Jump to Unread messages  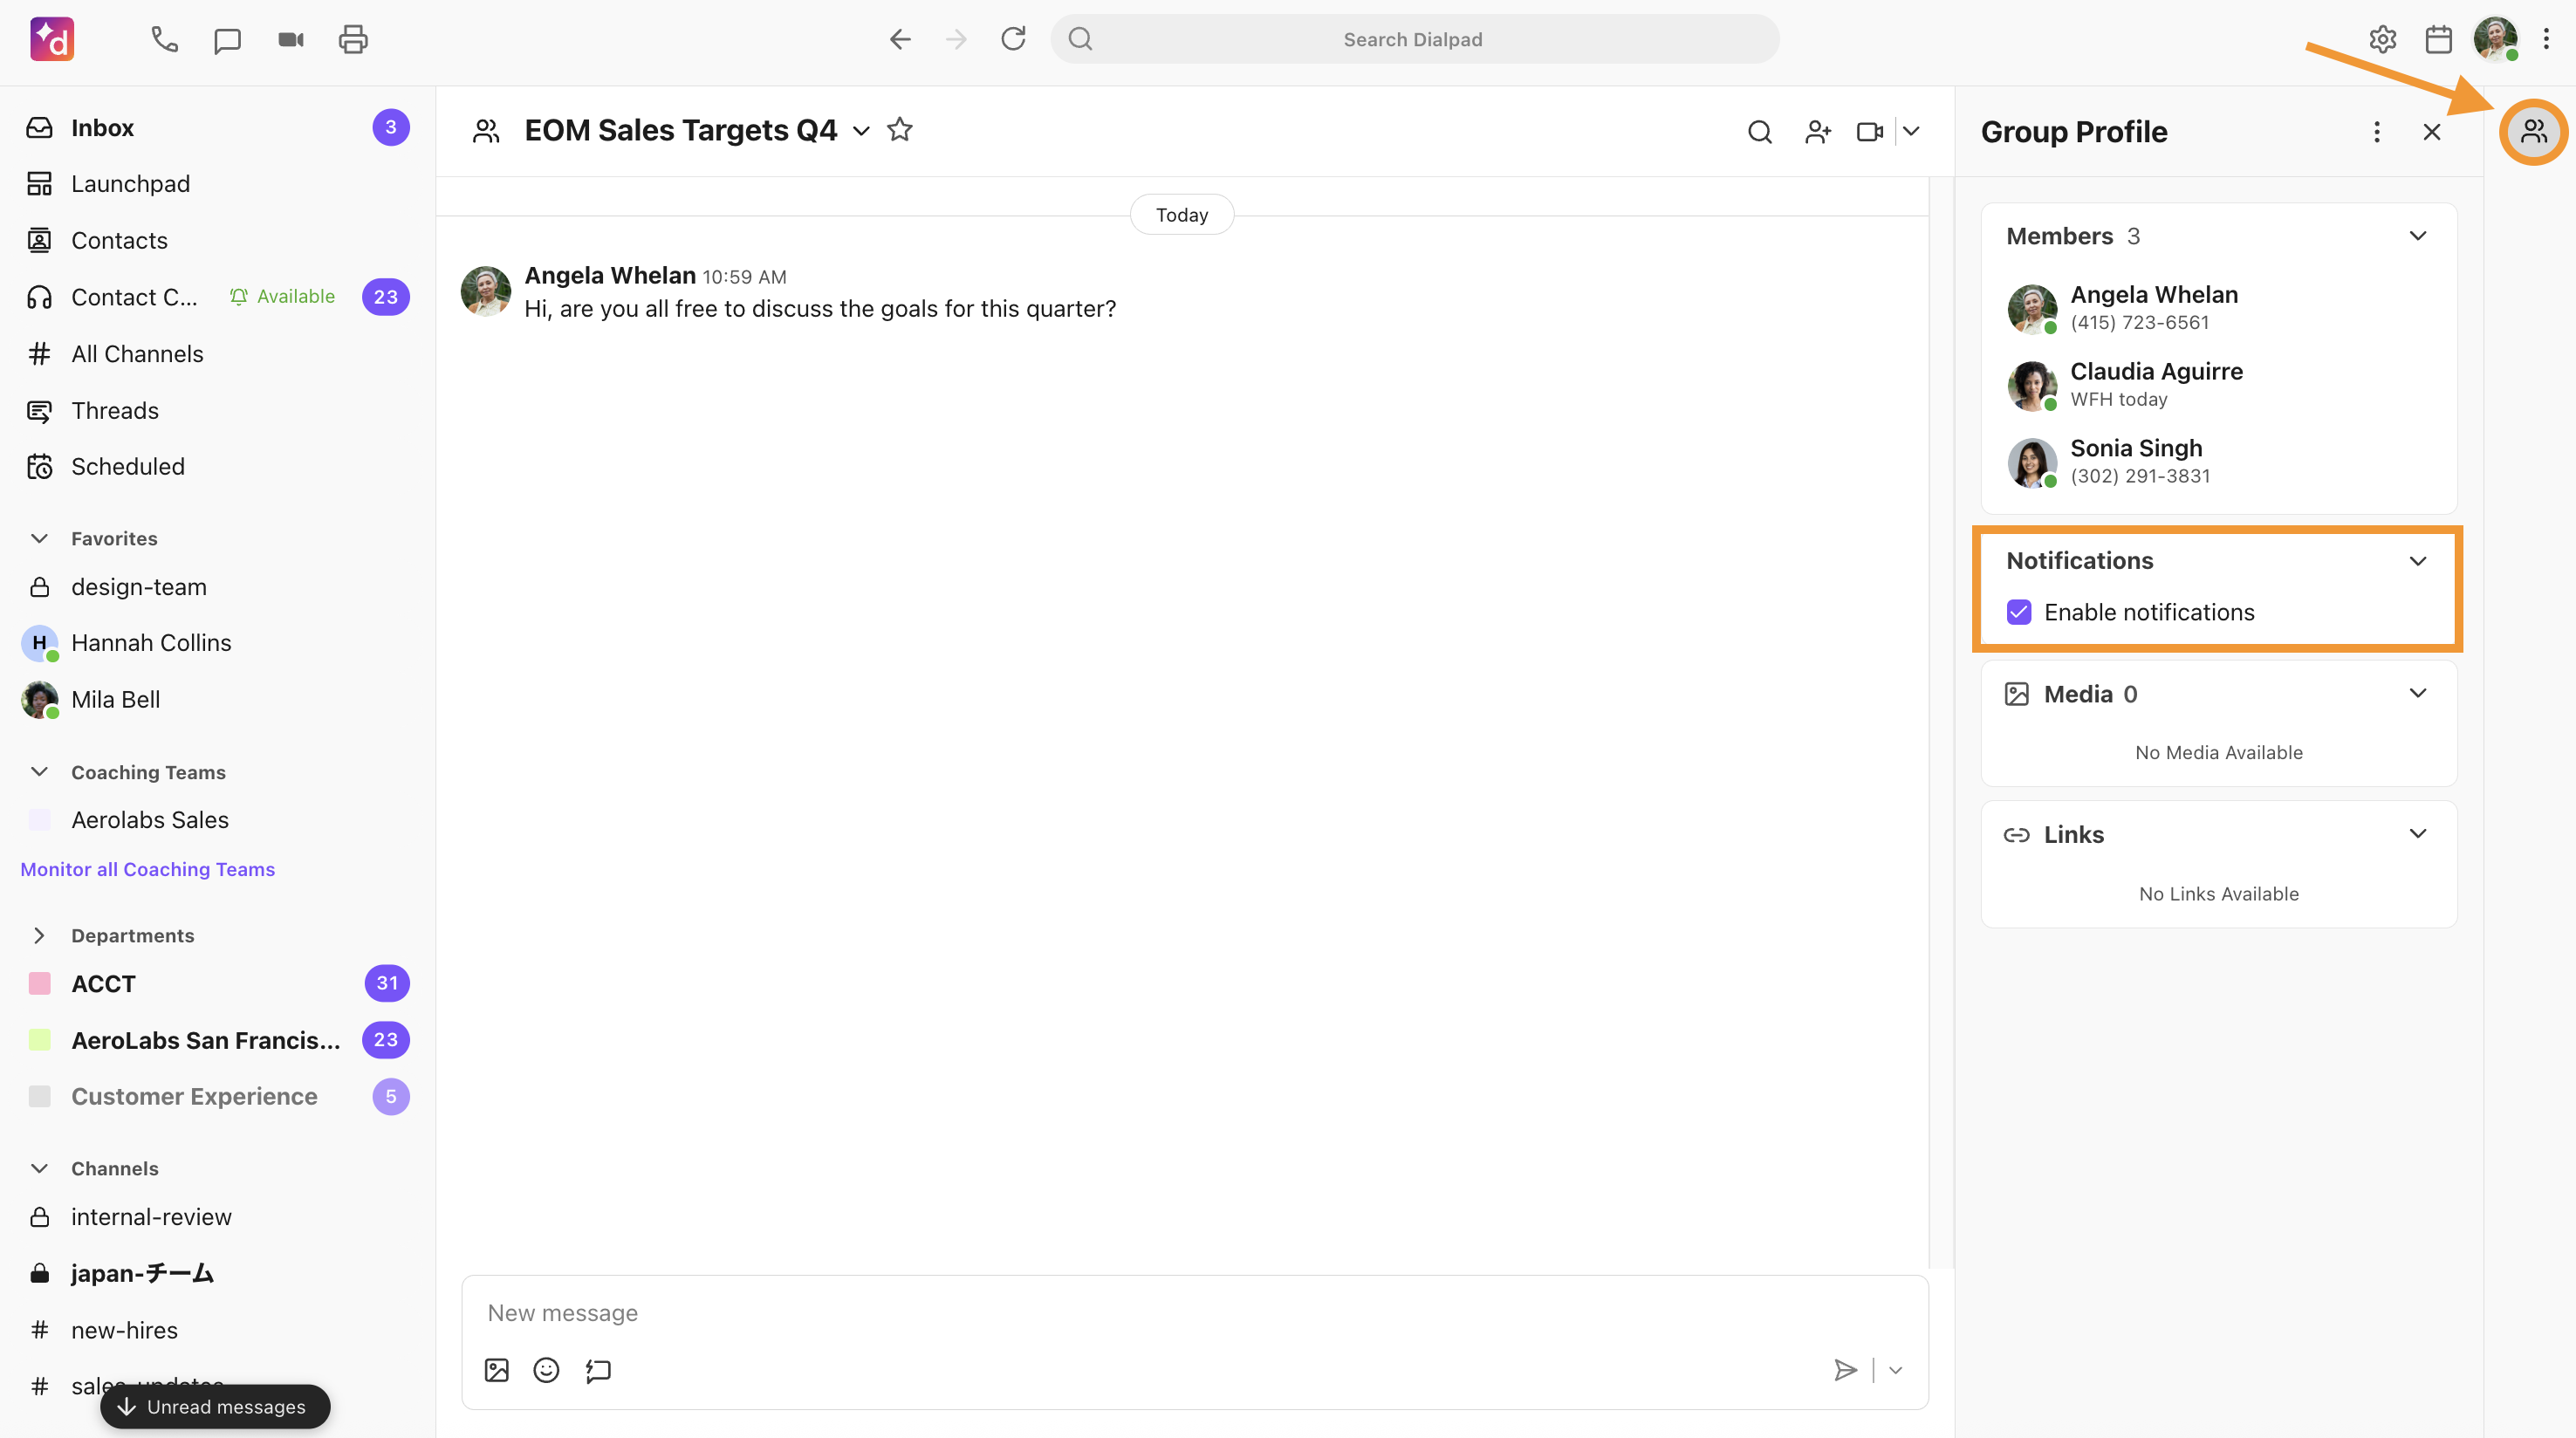pyautogui.click(x=215, y=1406)
